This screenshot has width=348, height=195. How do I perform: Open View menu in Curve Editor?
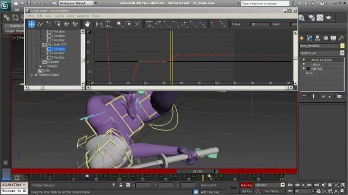click(x=48, y=16)
